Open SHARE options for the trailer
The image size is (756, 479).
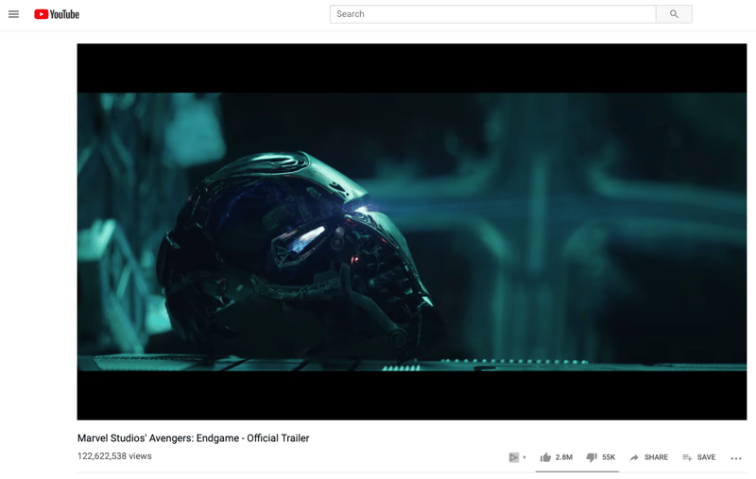649,457
